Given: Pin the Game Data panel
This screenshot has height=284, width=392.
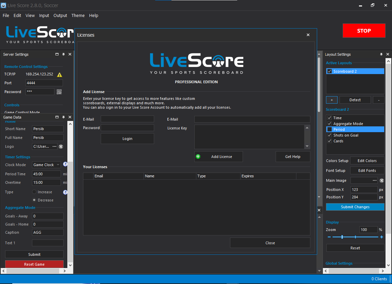Looking at the screenshot, I should point(64,117).
